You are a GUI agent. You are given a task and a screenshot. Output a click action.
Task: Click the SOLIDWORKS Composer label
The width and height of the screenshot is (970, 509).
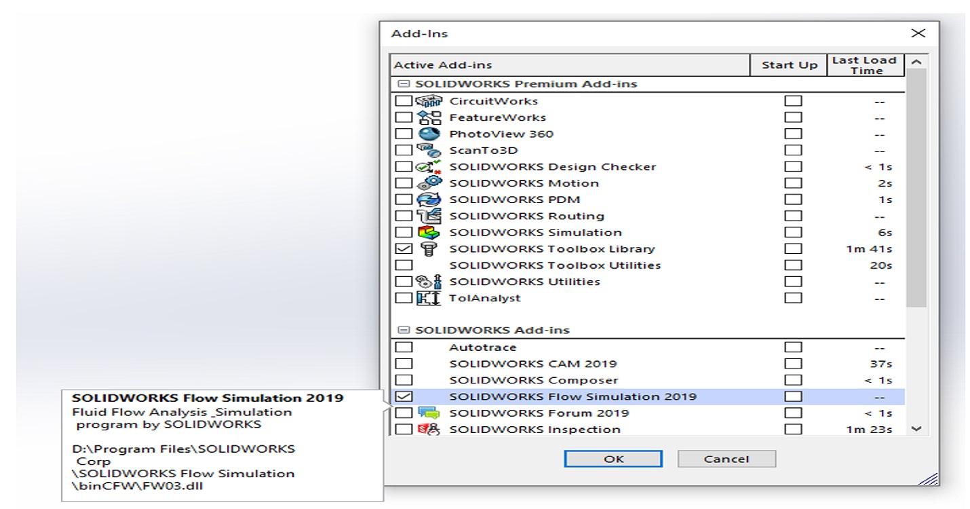click(x=534, y=380)
